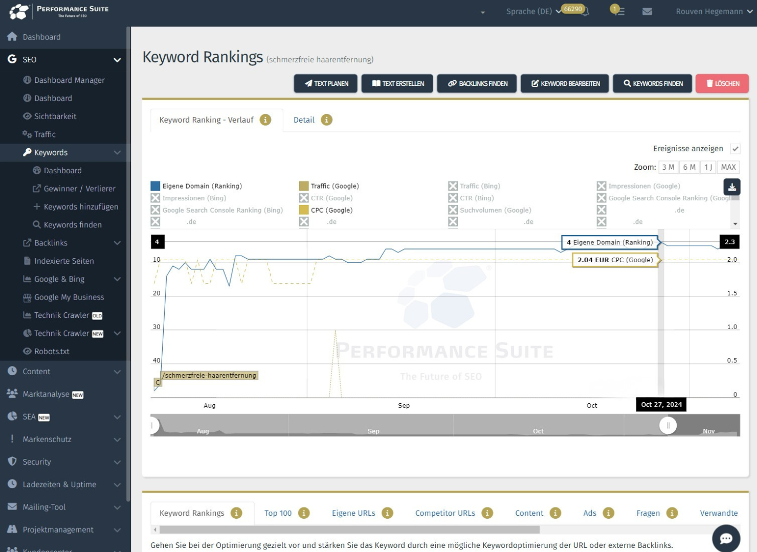
Task: Open the mail envelope icon in header
Action: pos(647,11)
